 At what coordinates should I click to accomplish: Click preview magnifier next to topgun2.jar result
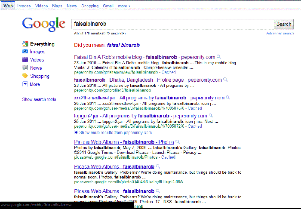[211, 116]
